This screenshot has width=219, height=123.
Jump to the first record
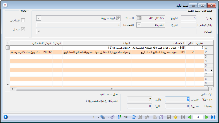click(x=183, y=117)
